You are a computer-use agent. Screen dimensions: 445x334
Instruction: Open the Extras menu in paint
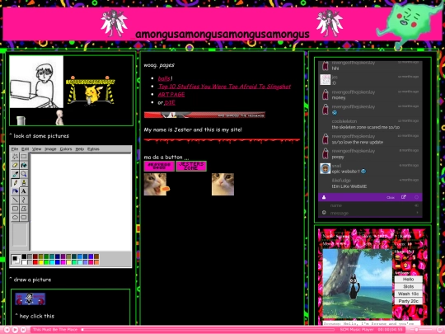pyautogui.click(x=93, y=148)
